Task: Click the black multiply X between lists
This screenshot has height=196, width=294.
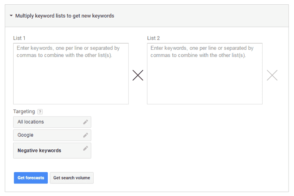Action: [x=138, y=75]
